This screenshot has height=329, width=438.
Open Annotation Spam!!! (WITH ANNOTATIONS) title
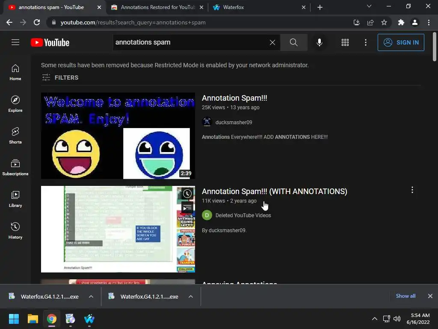click(x=274, y=191)
